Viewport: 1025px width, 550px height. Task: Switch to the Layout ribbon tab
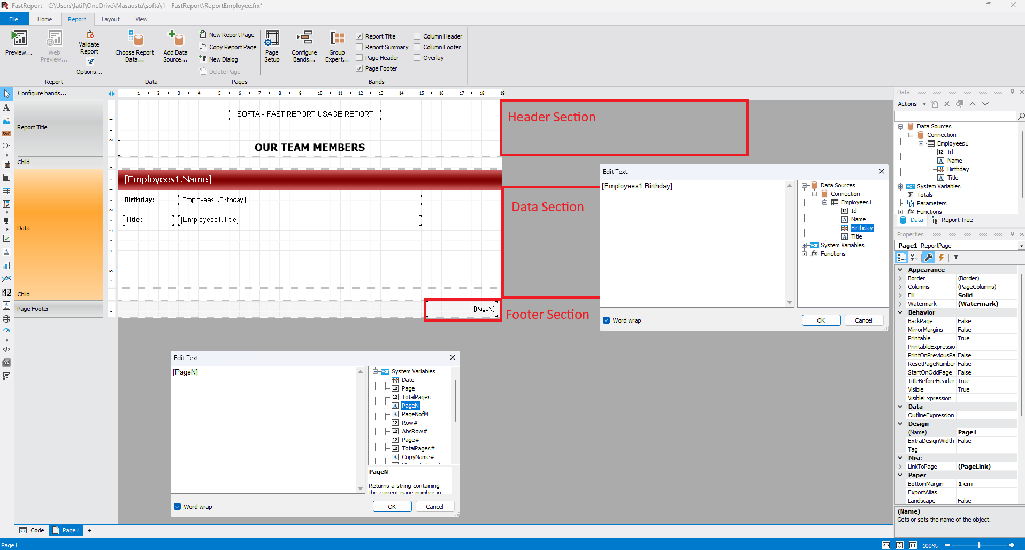tap(111, 19)
